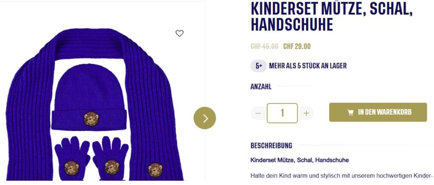Click the Beschreibung section heading
The height and width of the screenshot is (185, 434).
pyautogui.click(x=271, y=146)
